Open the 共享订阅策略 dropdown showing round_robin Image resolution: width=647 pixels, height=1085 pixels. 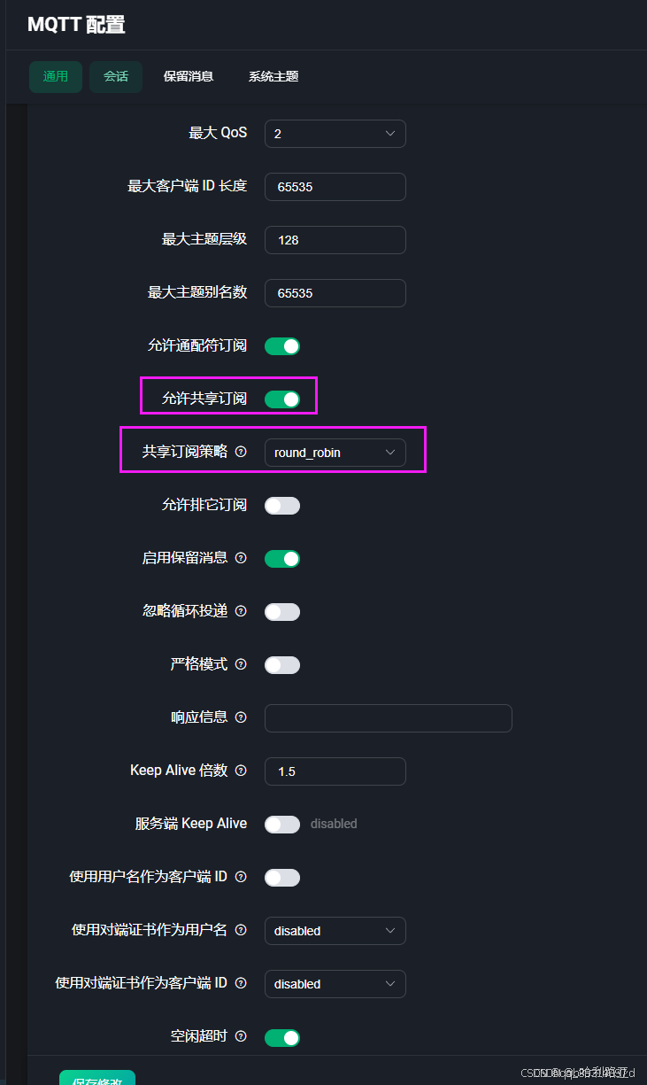tap(335, 452)
